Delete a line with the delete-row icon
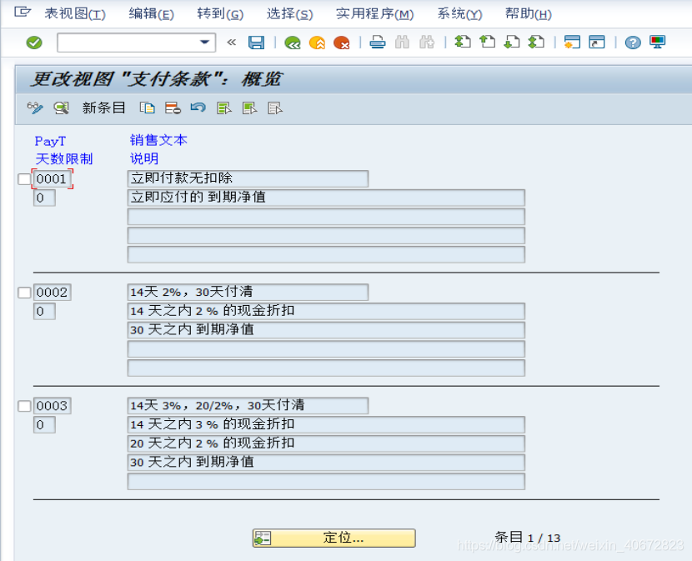This screenshot has width=692, height=561. (171, 108)
